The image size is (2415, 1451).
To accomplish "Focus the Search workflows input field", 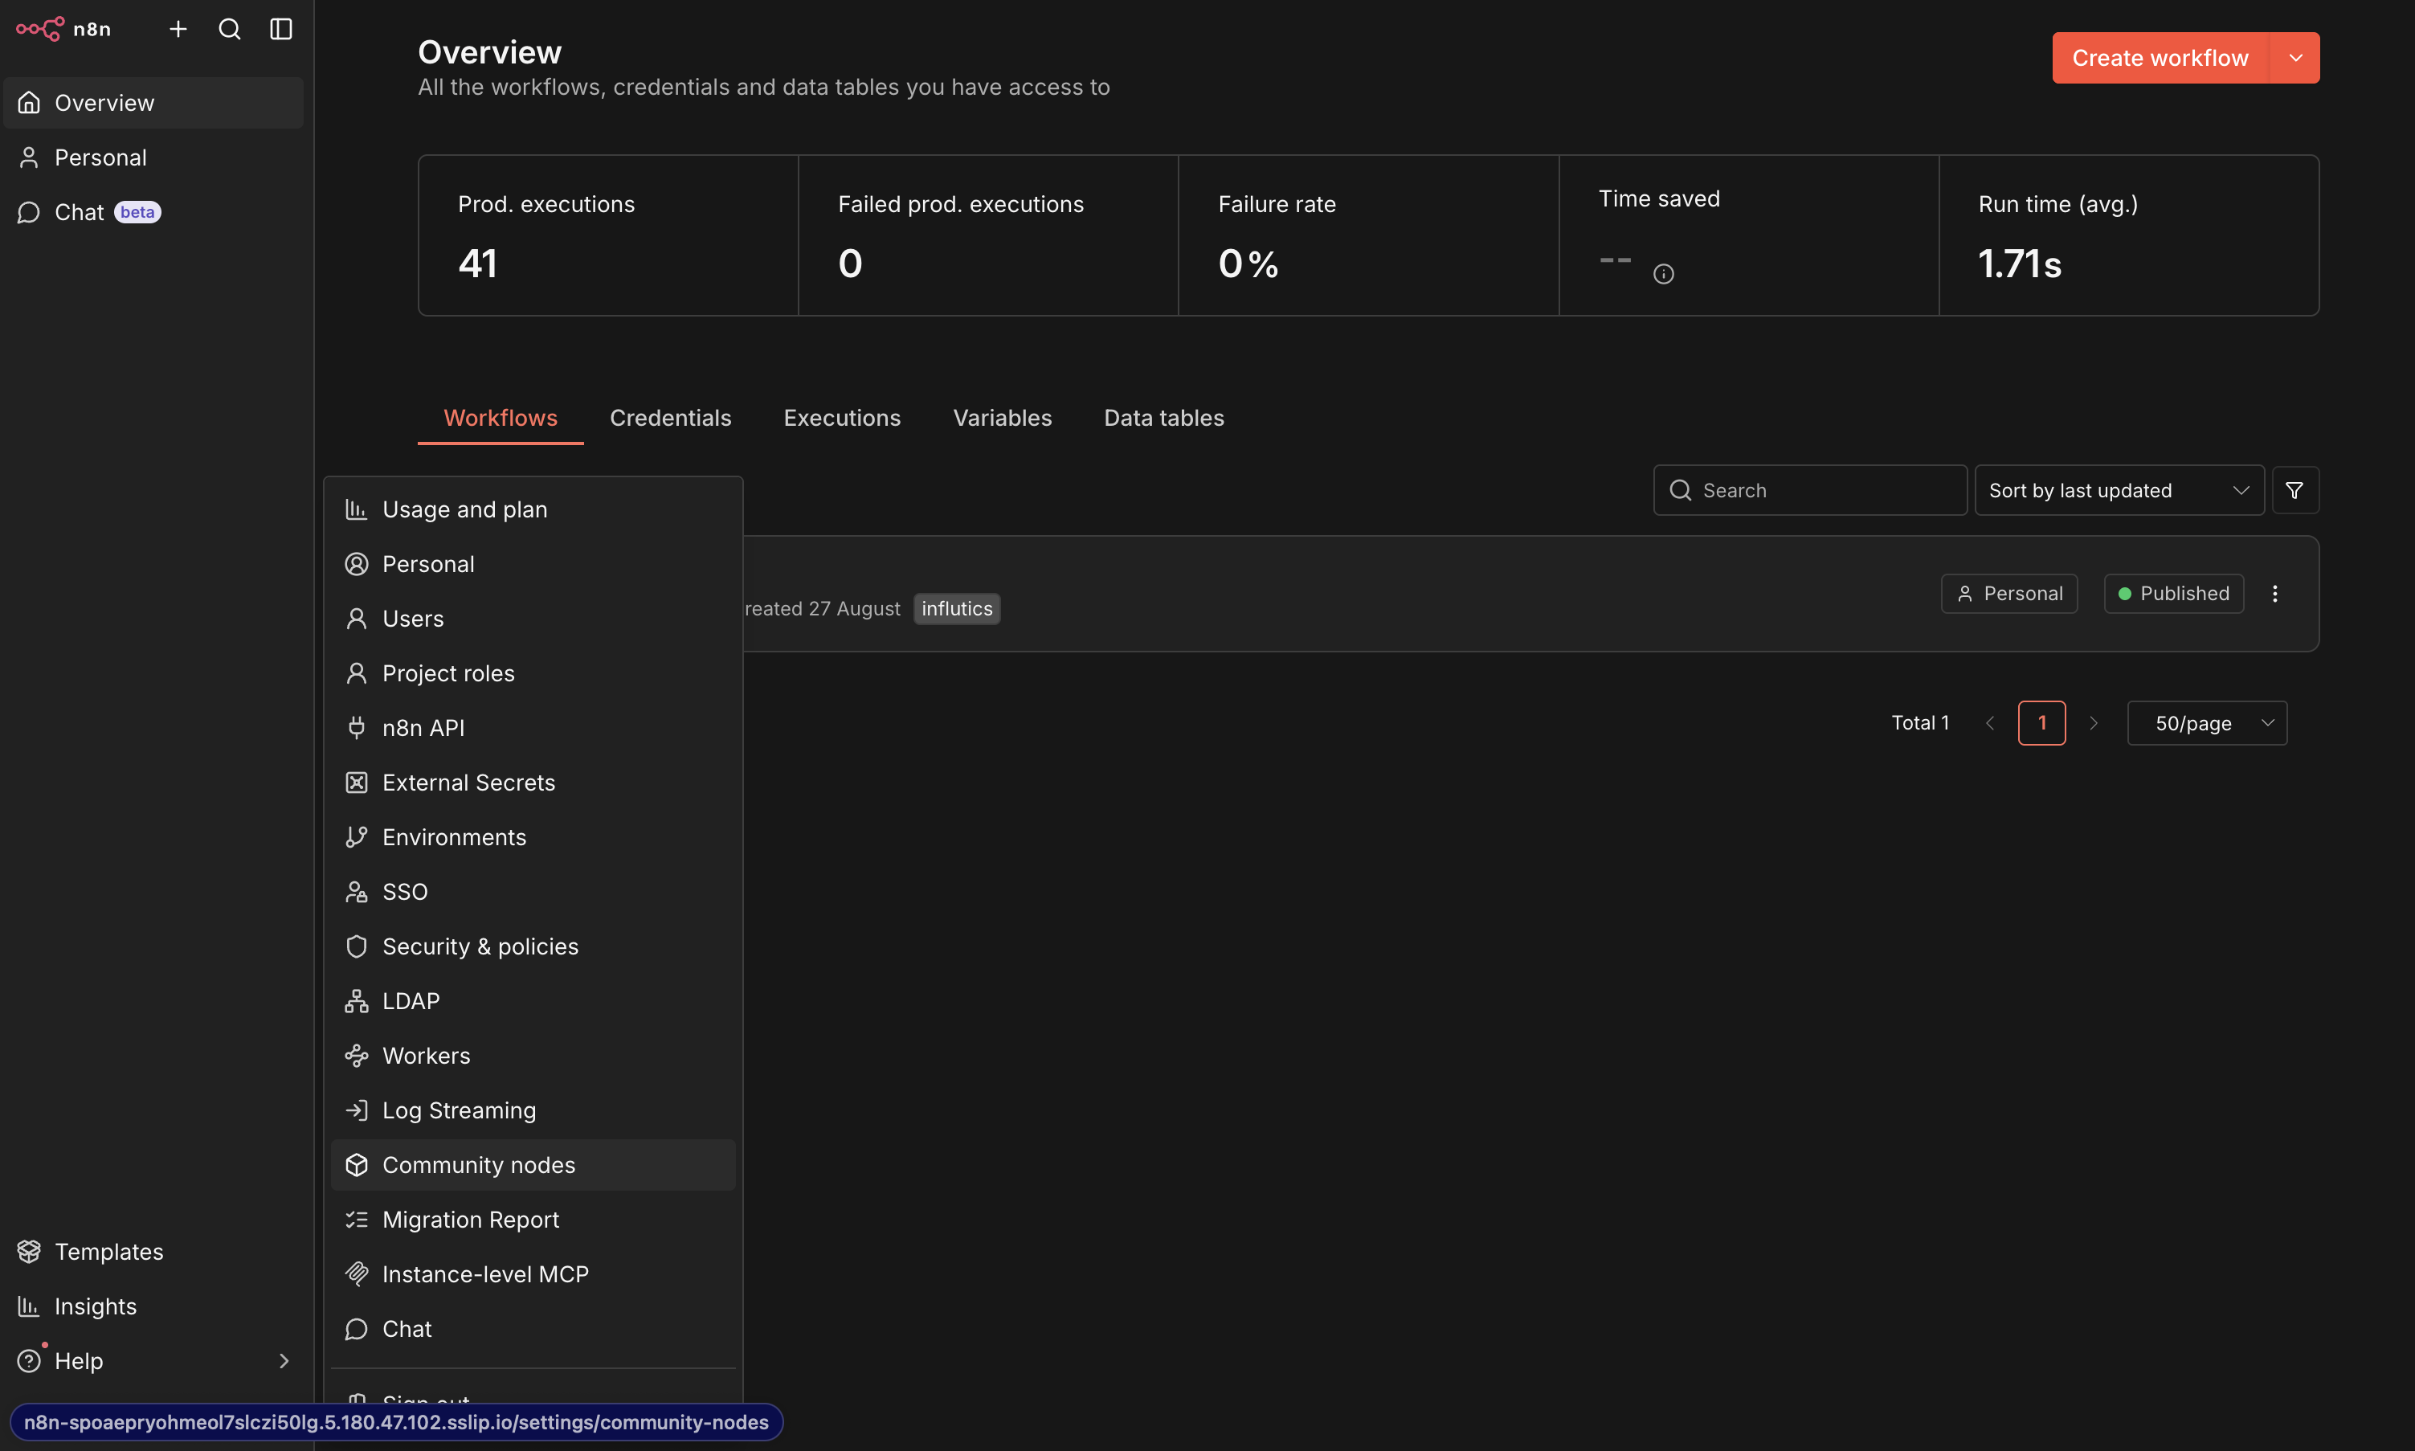I will tap(1810, 490).
